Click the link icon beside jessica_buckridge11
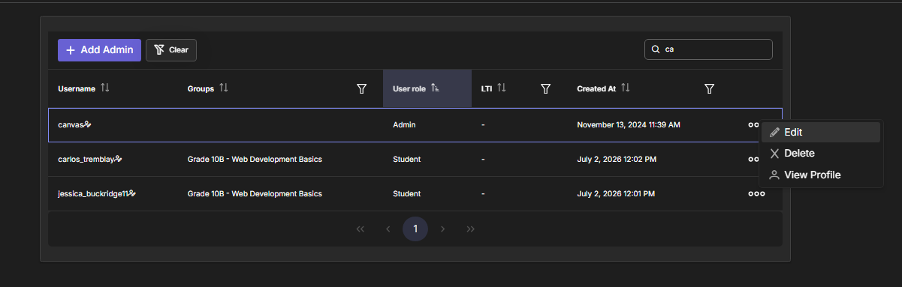This screenshot has height=287, width=902. (x=132, y=193)
